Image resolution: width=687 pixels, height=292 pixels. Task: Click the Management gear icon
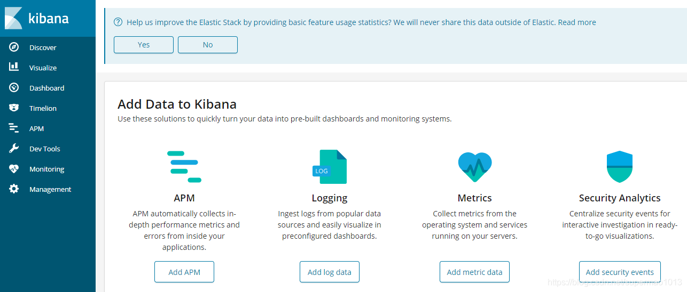pyautogui.click(x=14, y=189)
